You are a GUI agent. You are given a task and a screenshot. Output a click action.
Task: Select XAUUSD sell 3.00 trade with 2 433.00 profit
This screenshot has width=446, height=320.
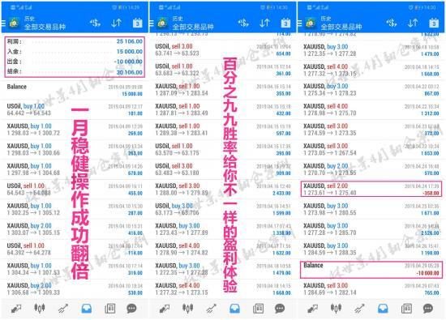(x=223, y=190)
